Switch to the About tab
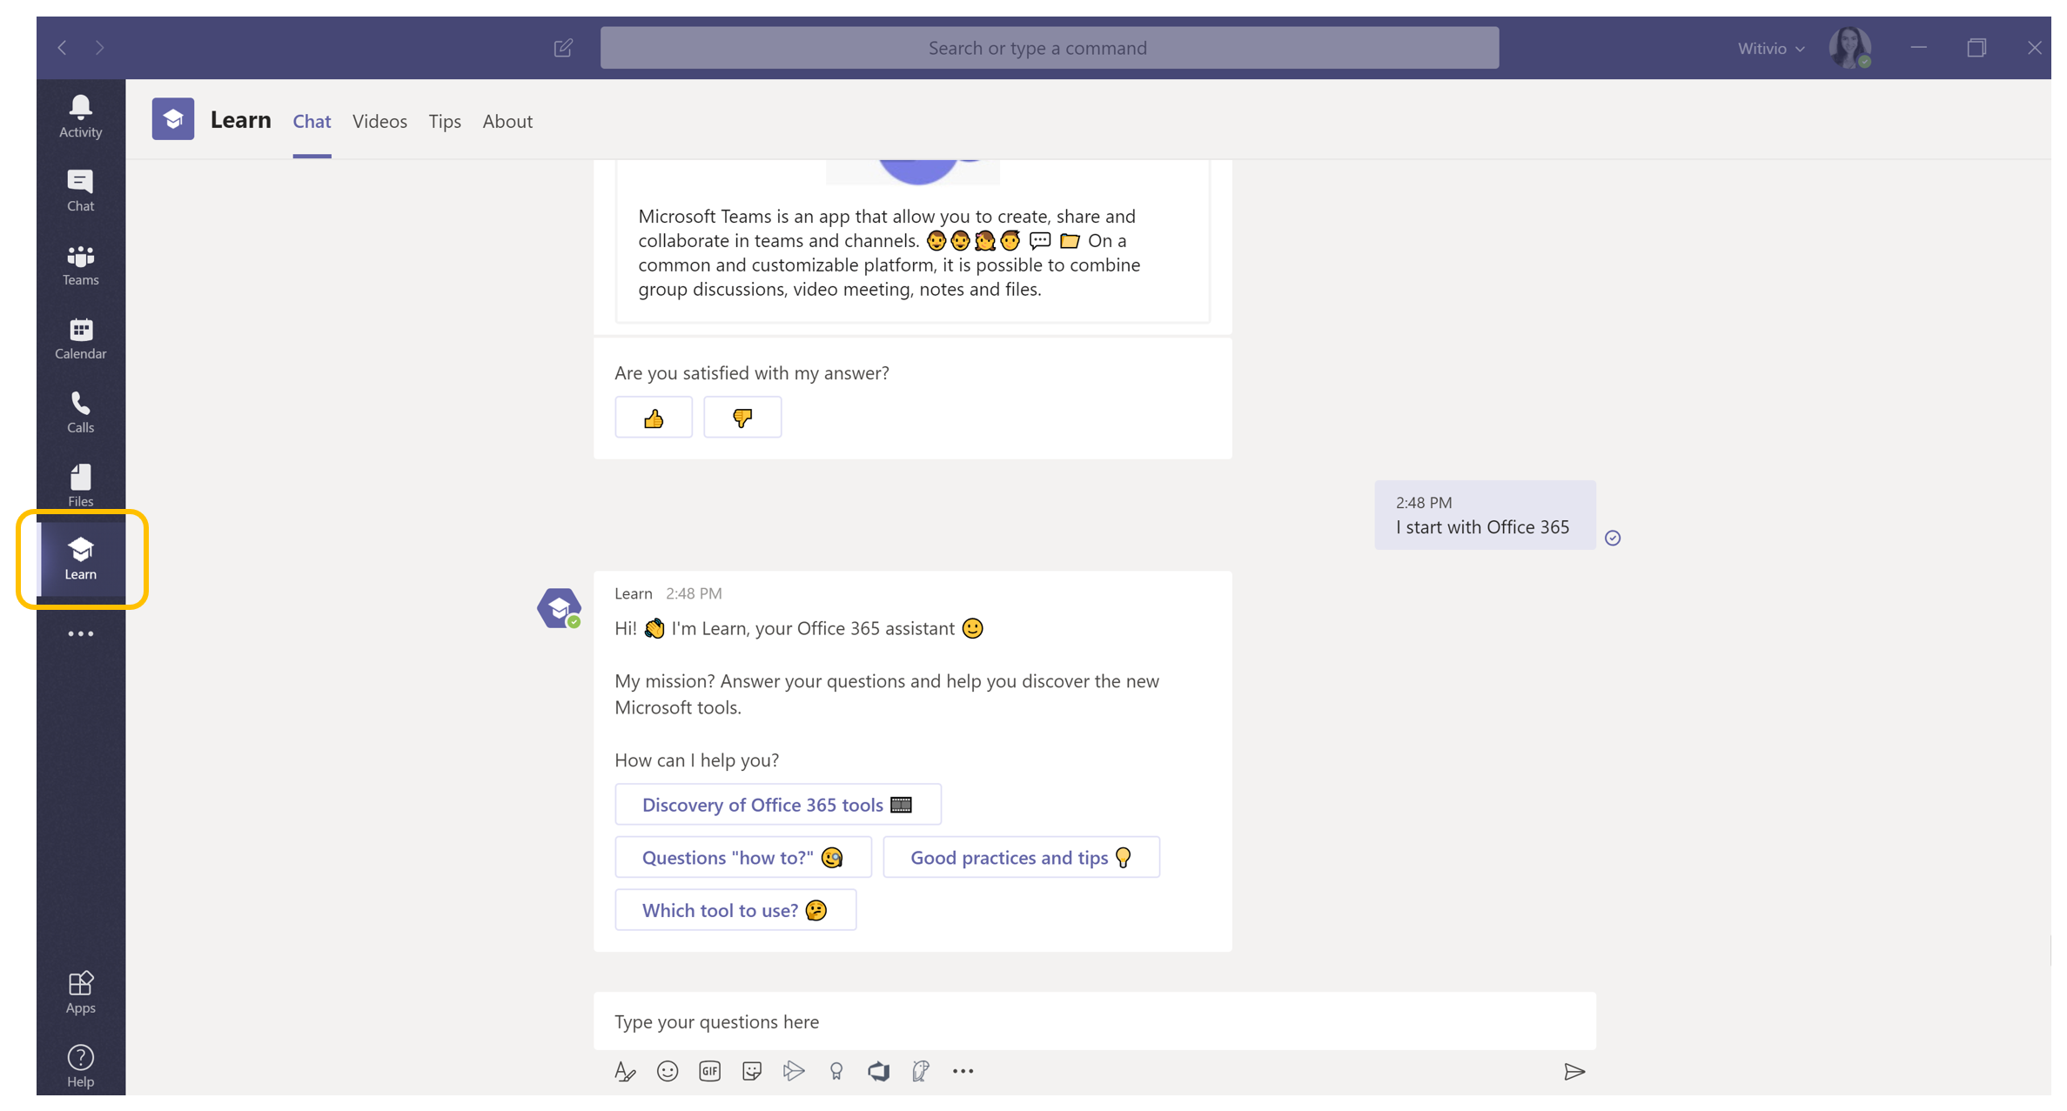Viewport: 2067px width, 1111px height. (x=507, y=121)
